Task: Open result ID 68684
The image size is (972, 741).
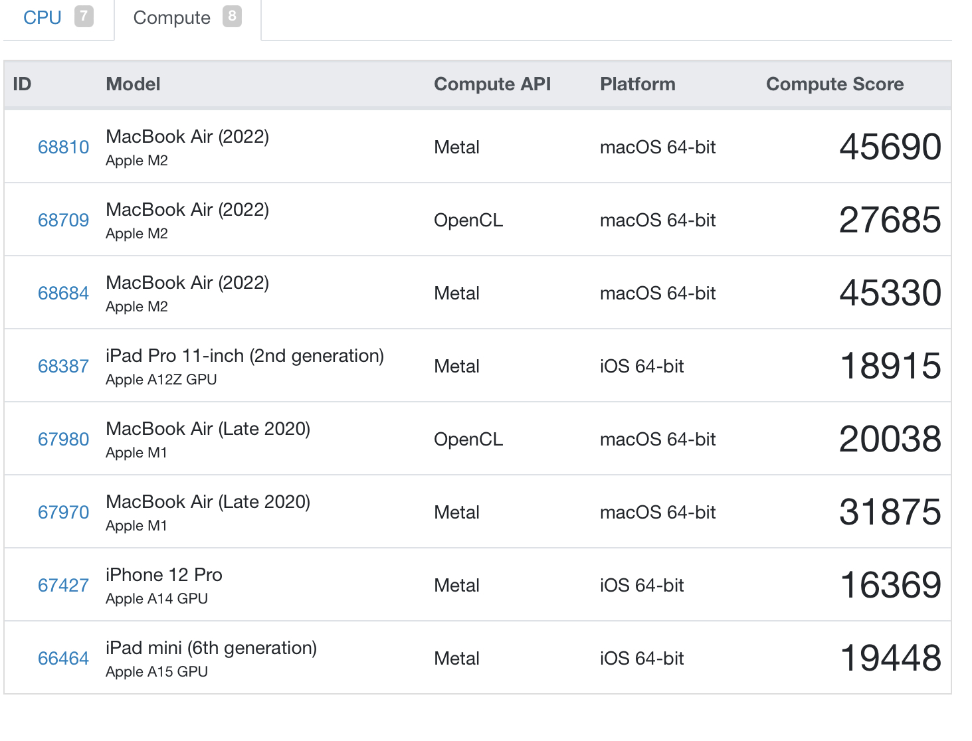Action: click(63, 293)
